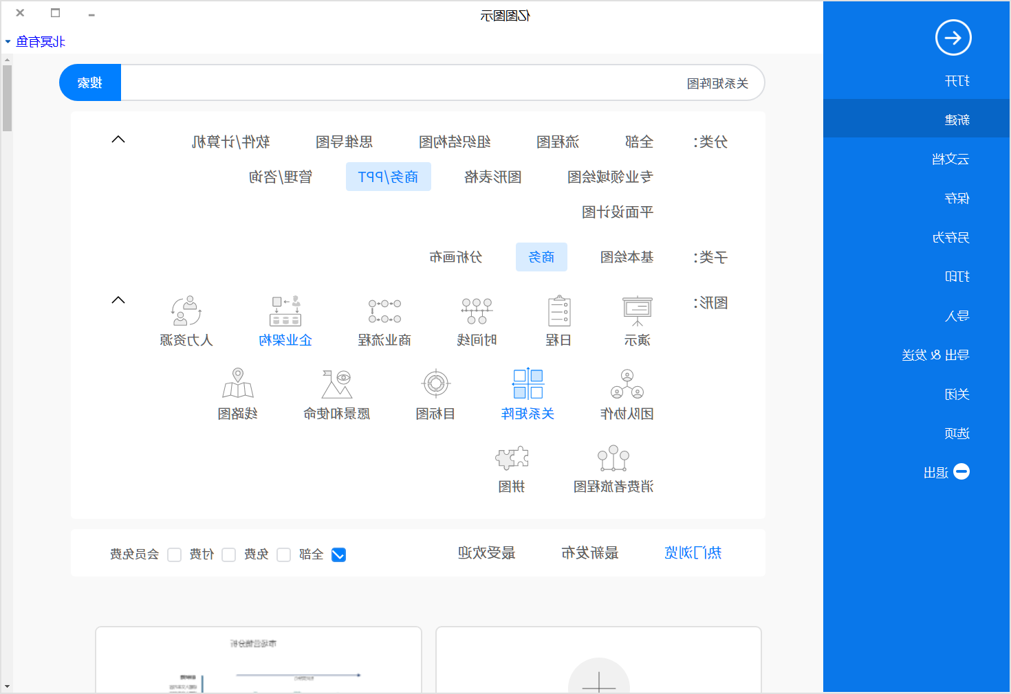Click 另存为 save as
The image size is (1011, 694).
coord(950,238)
